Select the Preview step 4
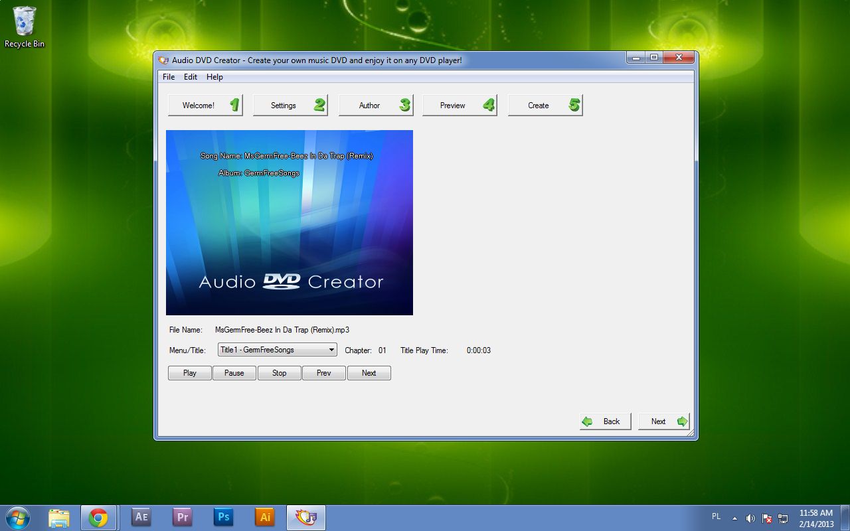850x531 pixels. [460, 105]
